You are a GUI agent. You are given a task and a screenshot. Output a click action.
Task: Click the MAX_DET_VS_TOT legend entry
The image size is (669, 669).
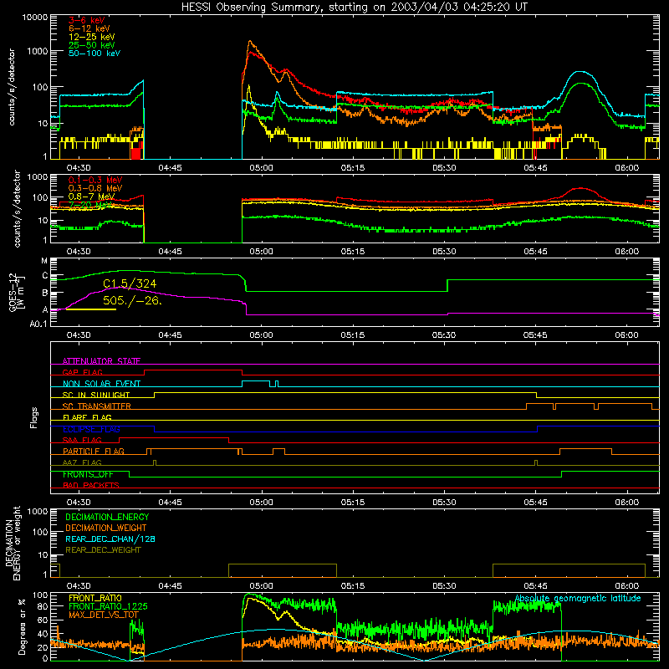click(104, 615)
